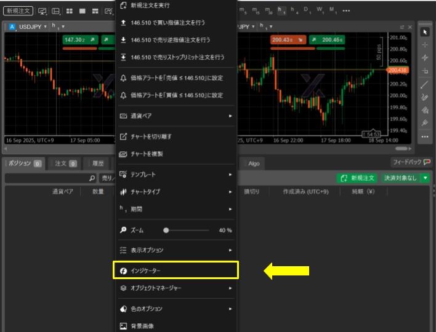Choose 背景画像 in the context menu
The width and height of the screenshot is (436, 332).
point(176,326)
